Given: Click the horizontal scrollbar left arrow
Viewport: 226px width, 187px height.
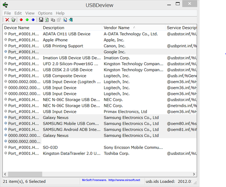Looking at the screenshot, I should click(5, 174).
